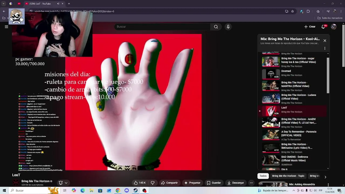345x194 pixels.
Task: Click the channel avatar beside Bring Me The Horizon
Action: (16, 183)
